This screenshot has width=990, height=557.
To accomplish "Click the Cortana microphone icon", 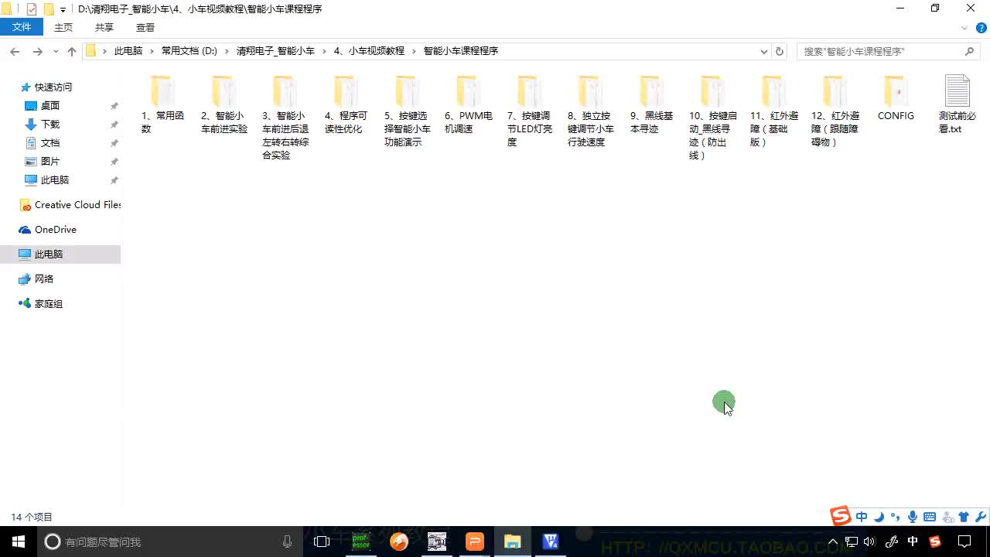I will tap(287, 542).
